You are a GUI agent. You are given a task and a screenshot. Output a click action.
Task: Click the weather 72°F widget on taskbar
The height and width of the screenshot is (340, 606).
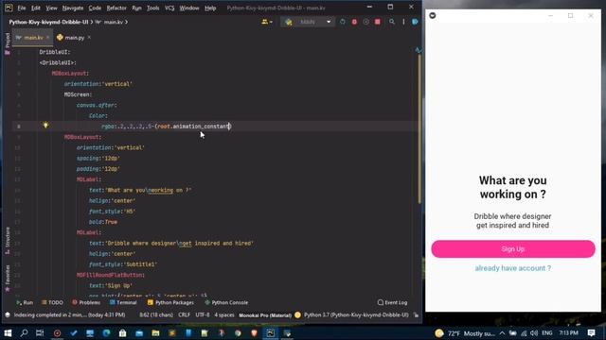click(464, 333)
